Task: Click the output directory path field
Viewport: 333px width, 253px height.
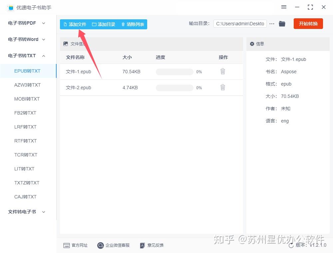Action: pyautogui.click(x=240, y=24)
